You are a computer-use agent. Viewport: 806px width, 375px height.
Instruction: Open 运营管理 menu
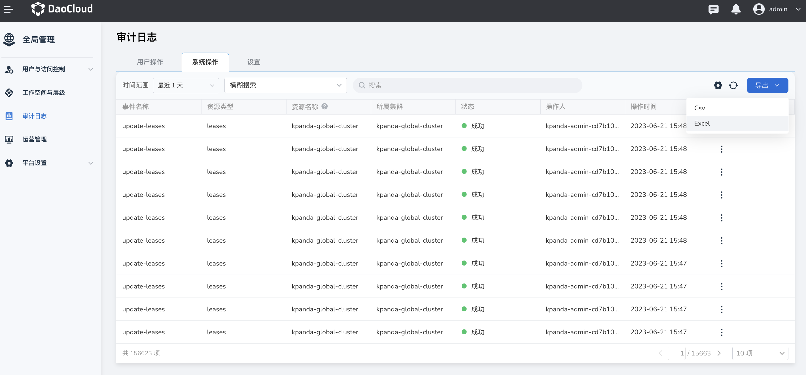34,140
